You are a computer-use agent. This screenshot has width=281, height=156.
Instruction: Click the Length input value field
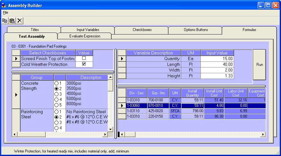point(217,65)
